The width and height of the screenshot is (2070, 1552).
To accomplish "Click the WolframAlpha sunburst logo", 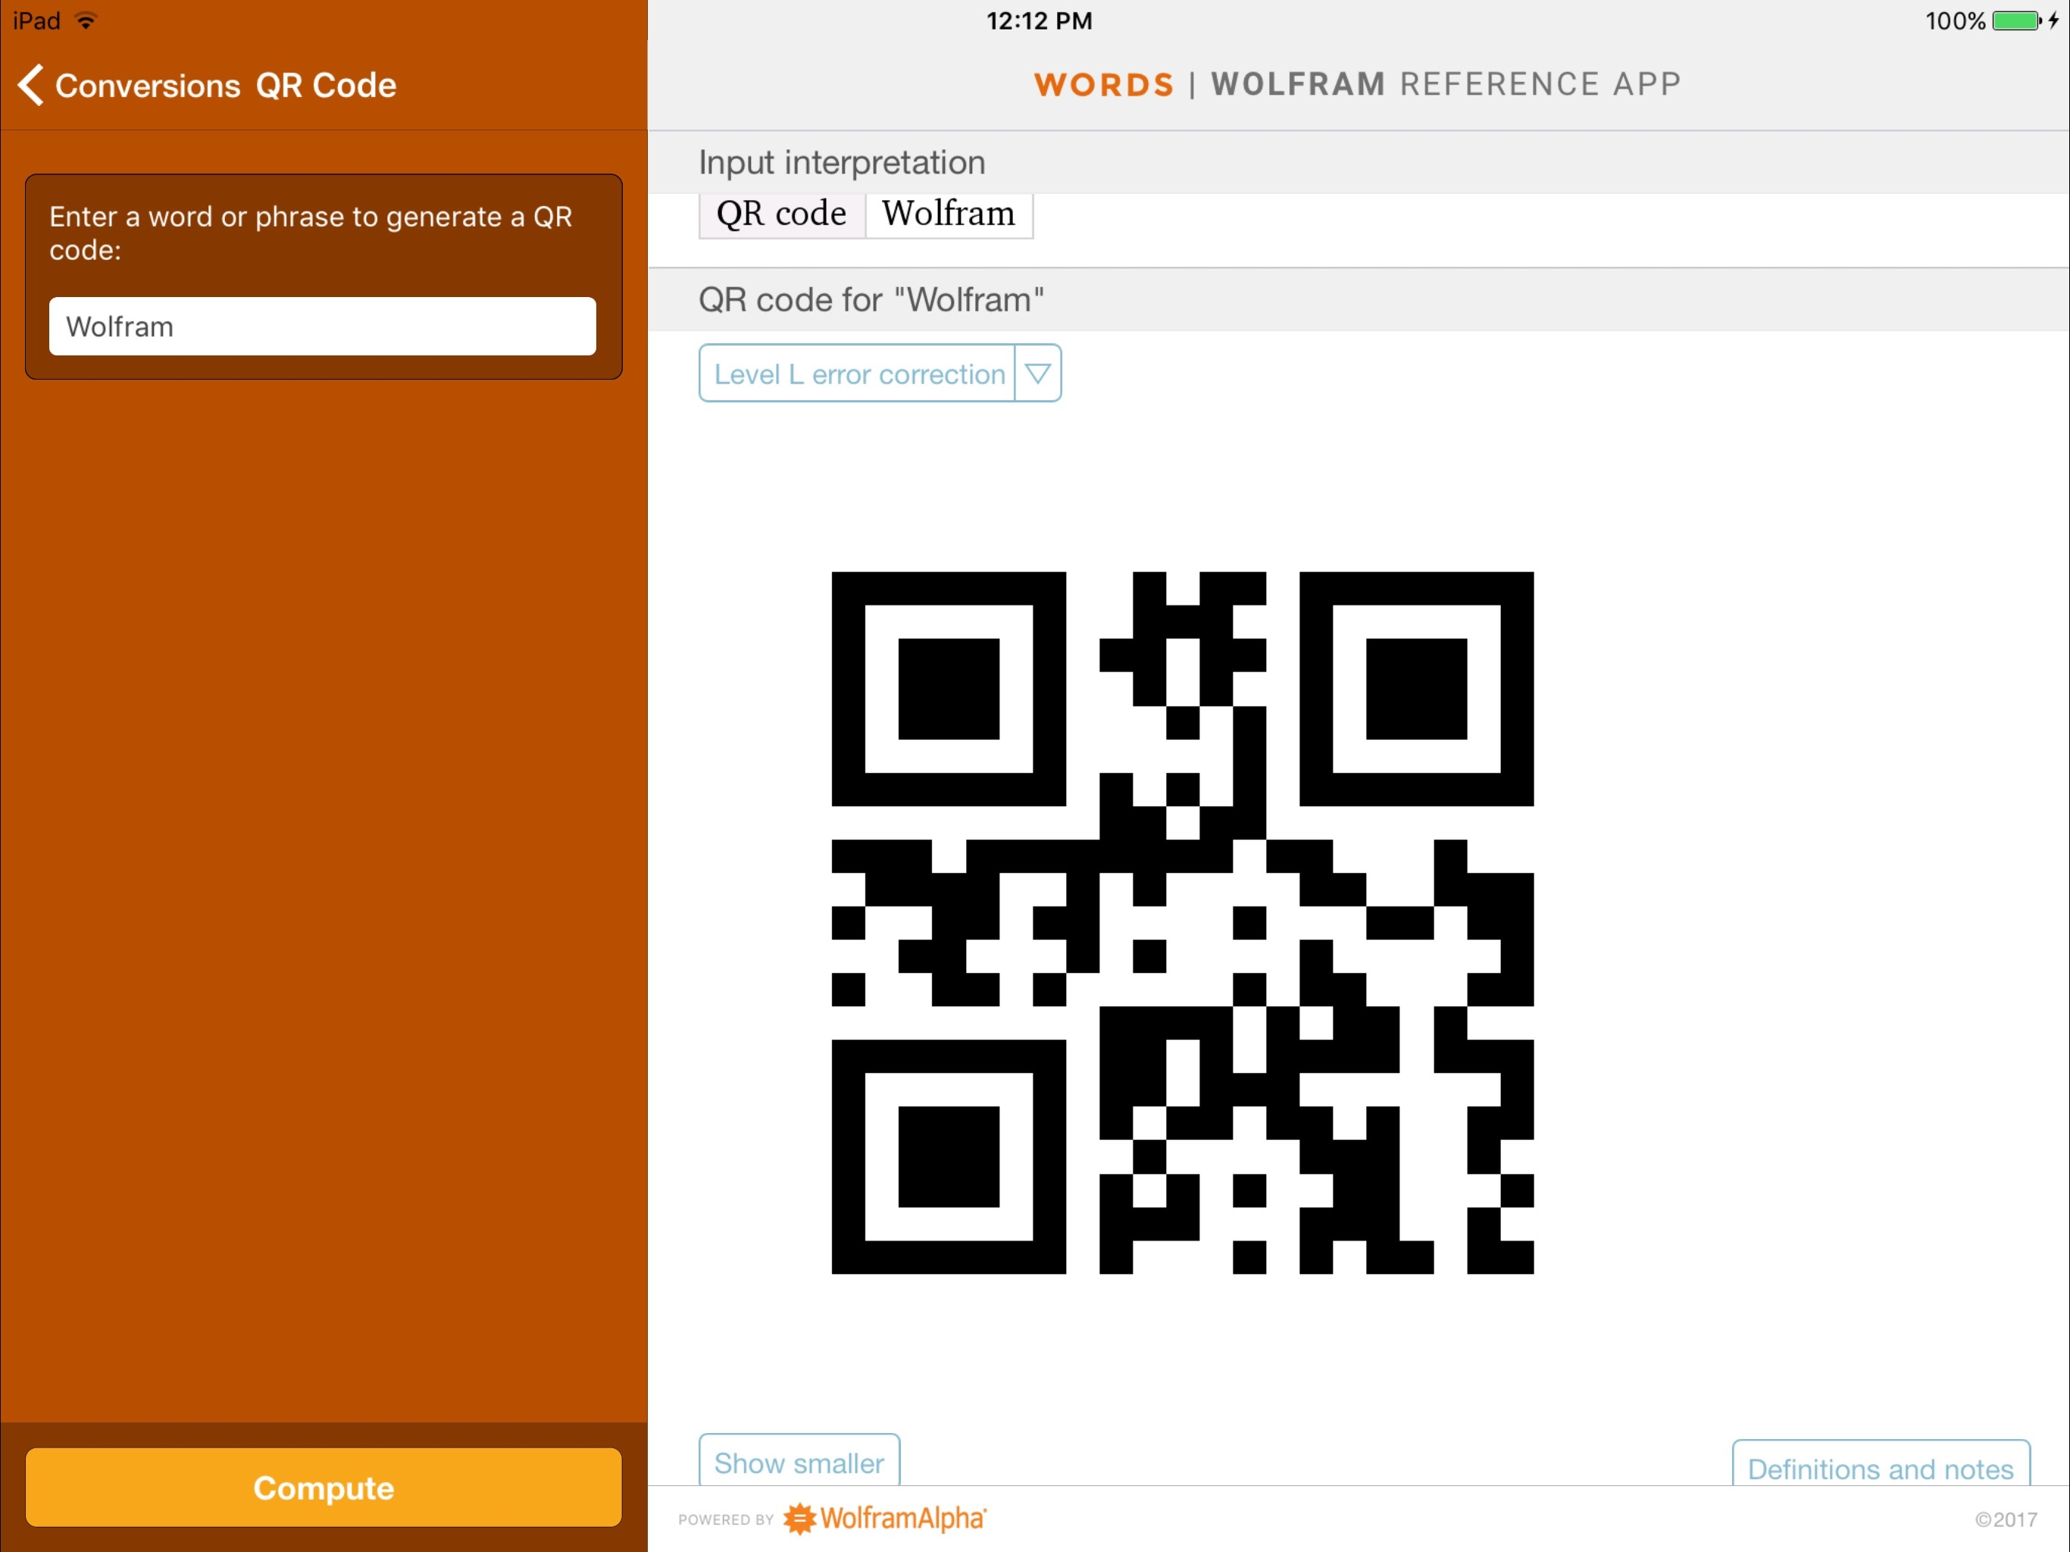I will [x=801, y=1519].
